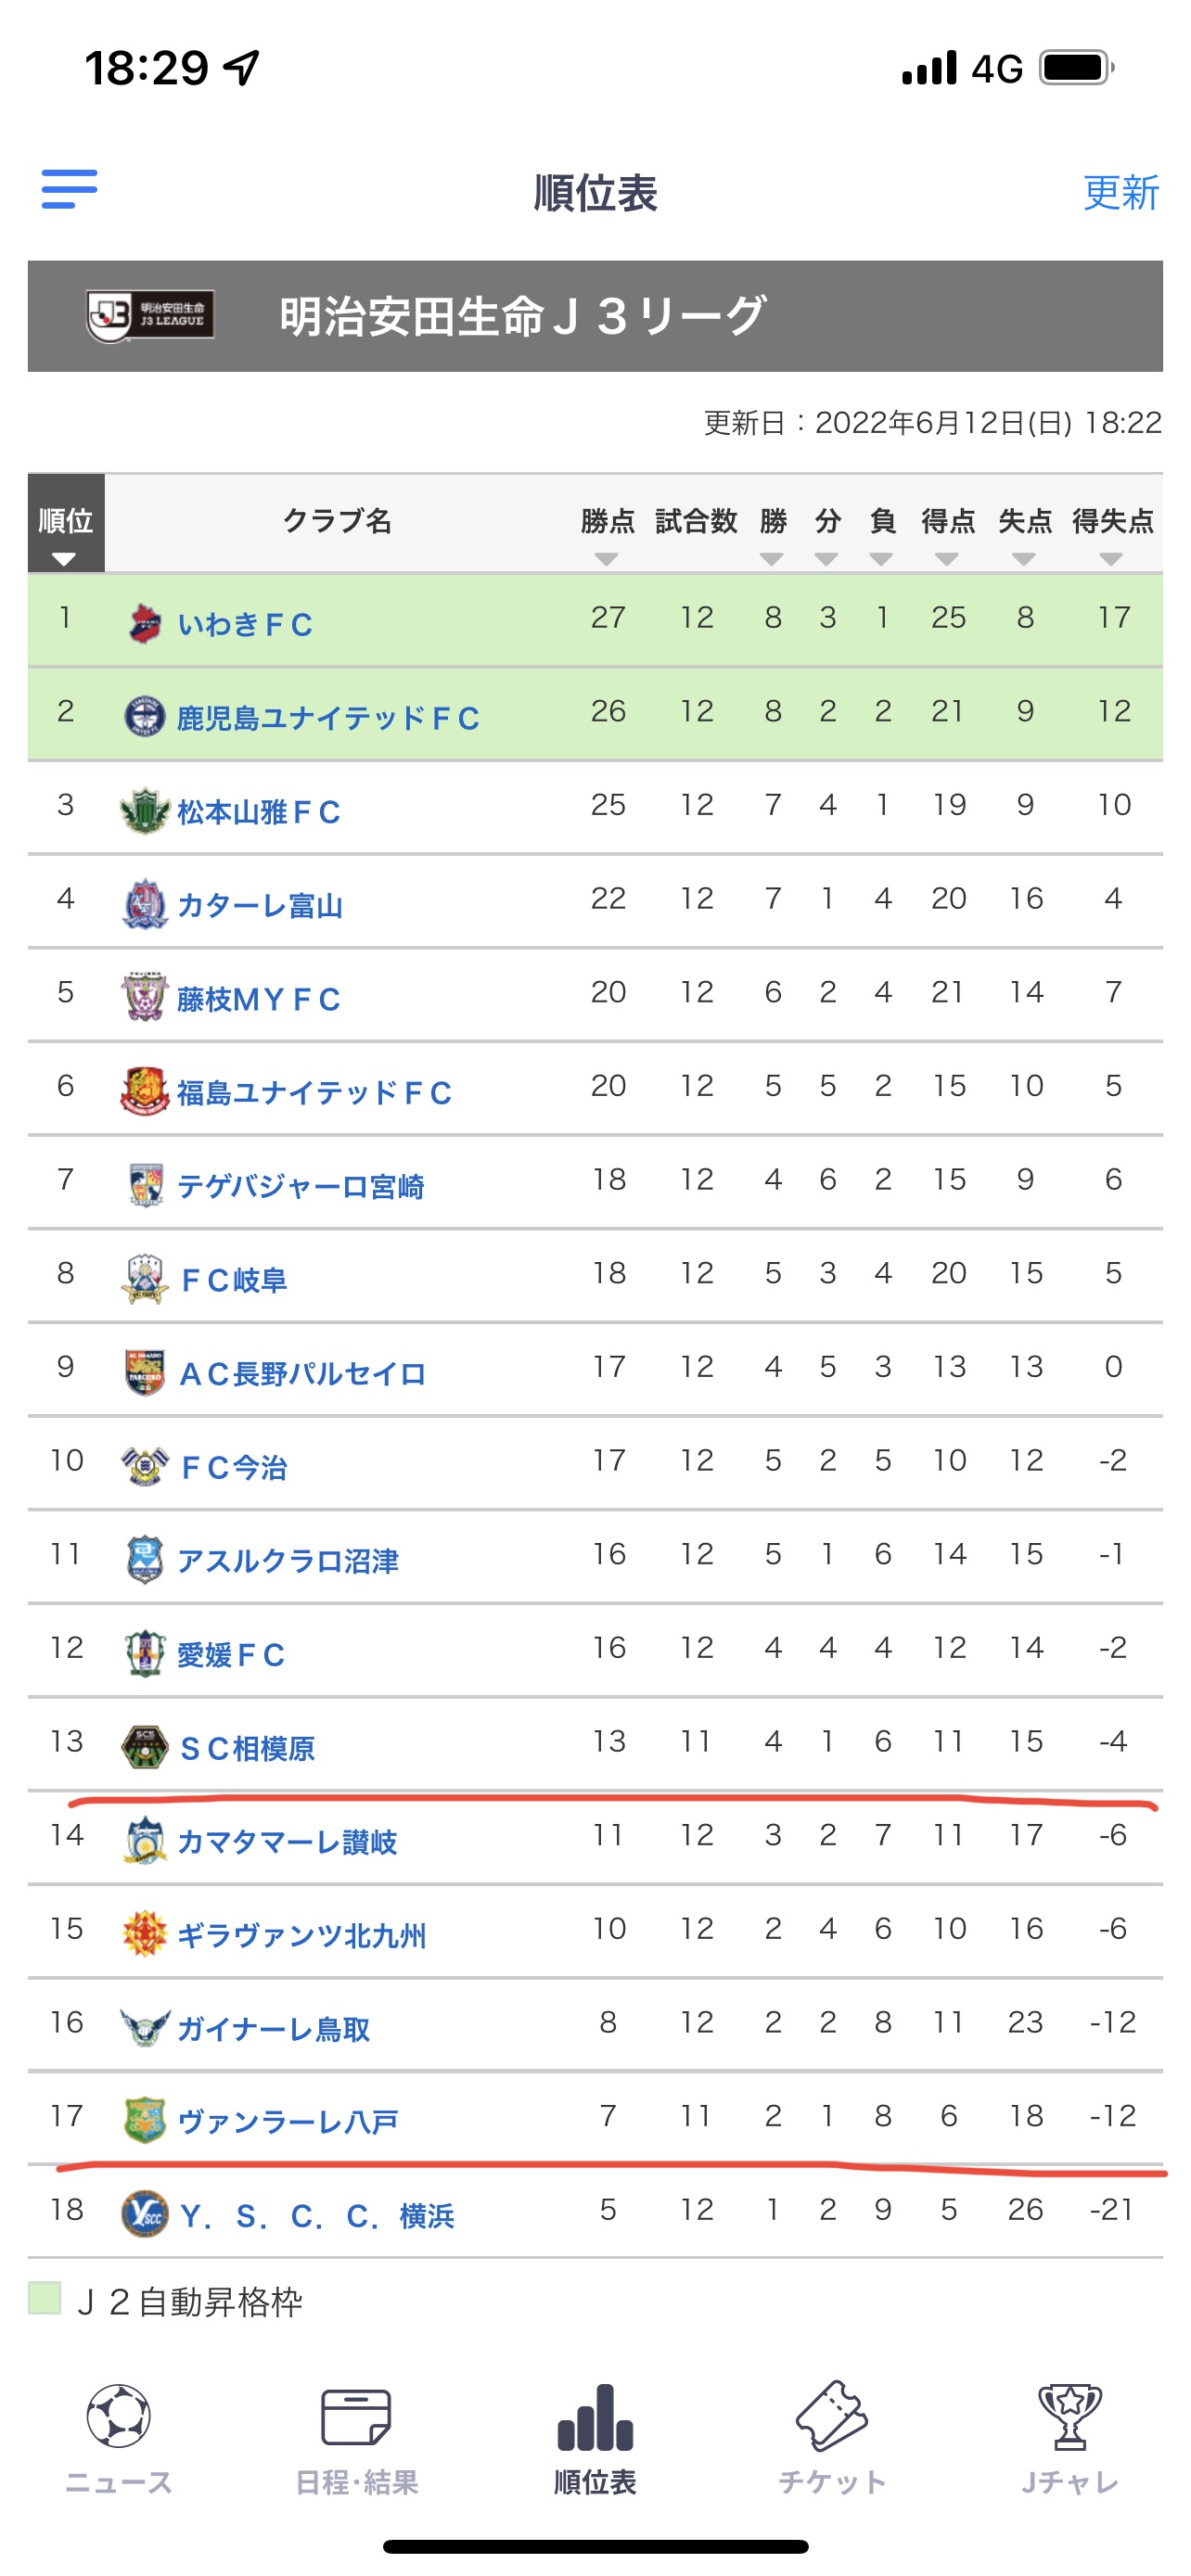Tap the Y.S.C.C.横浜 club crest
The image size is (1191, 2576).
(x=145, y=2214)
